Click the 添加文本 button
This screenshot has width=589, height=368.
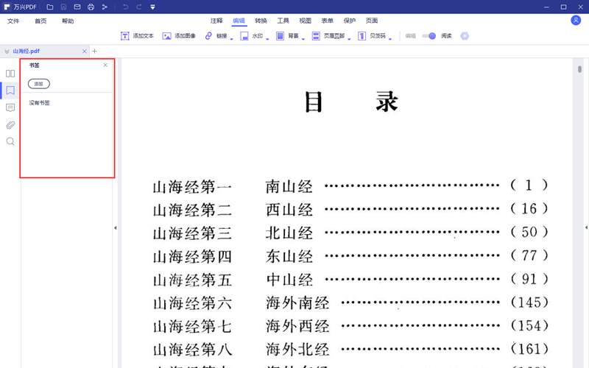(x=137, y=36)
